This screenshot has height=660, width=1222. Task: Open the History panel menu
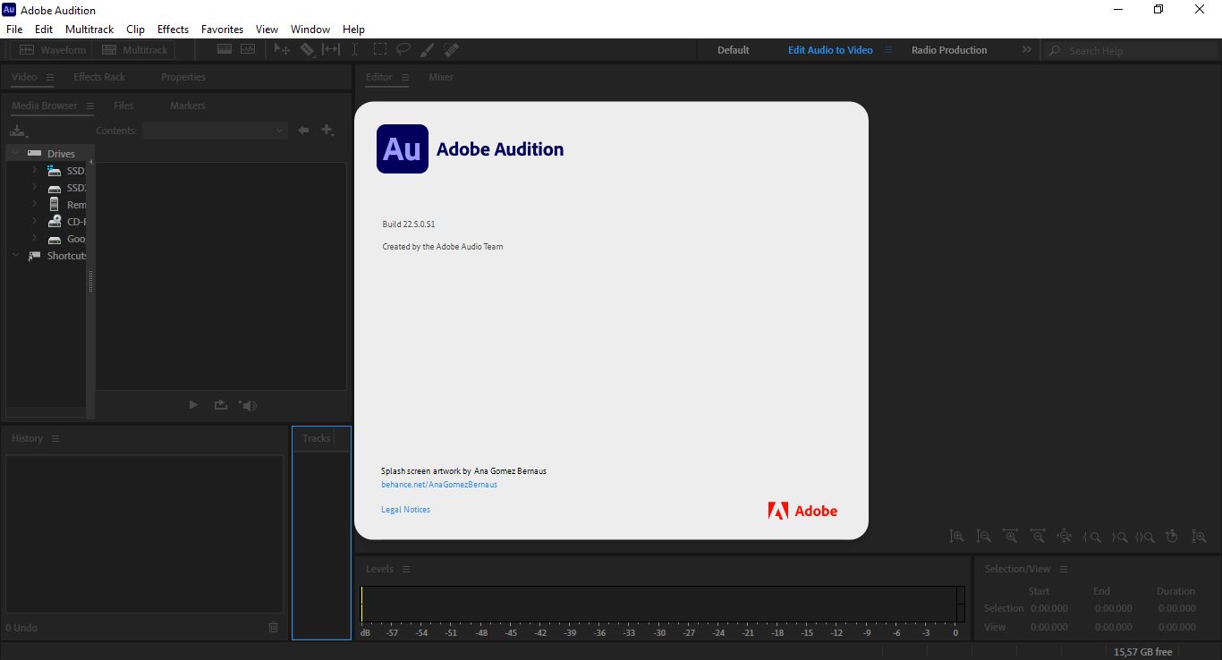[x=55, y=438]
